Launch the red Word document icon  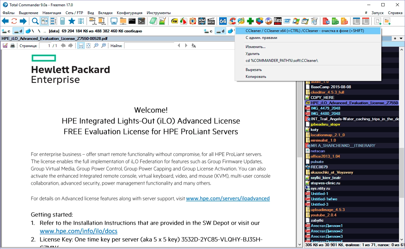click(x=326, y=21)
